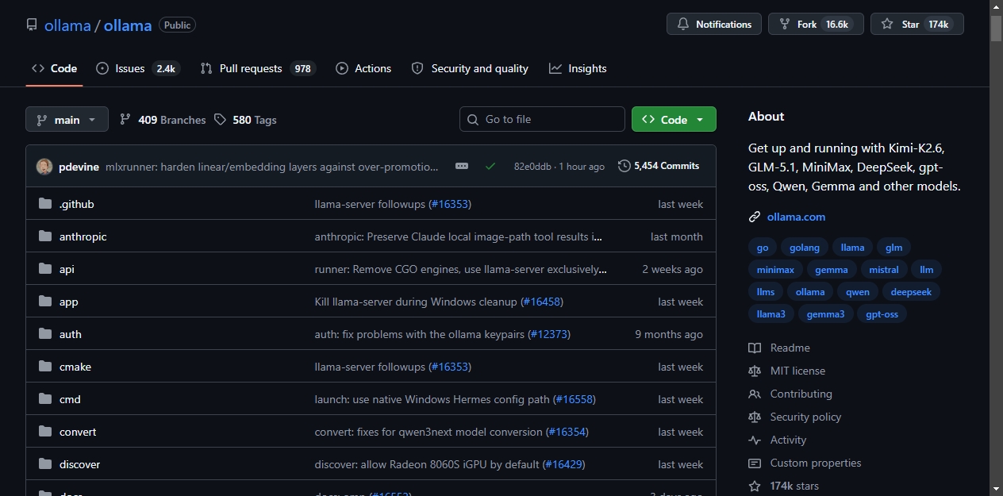Open the 580 Tags link
Screen dimensions: 1003x496
[245, 120]
